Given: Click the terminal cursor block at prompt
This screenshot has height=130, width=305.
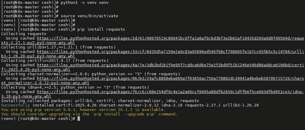Looking at the screenshot, I should (x=79, y=119).
